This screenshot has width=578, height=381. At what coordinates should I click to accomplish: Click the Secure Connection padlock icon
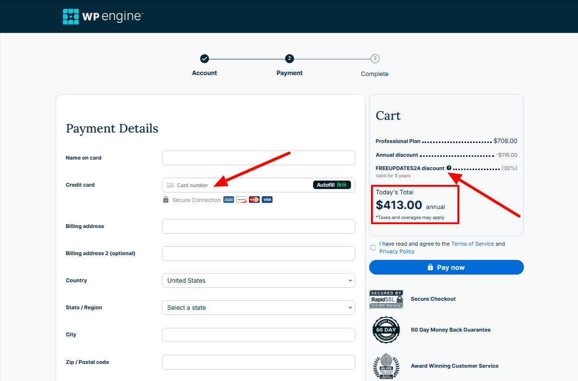[x=166, y=200]
